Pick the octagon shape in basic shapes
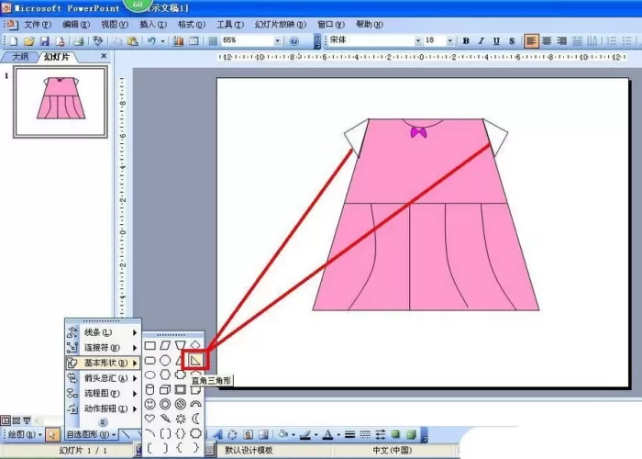642x459 pixels. pyautogui.click(x=165, y=360)
